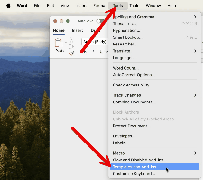This screenshot has height=180, width=203.
Task: Open the Edit menu
Action: pyautogui.click(x=51, y=6)
